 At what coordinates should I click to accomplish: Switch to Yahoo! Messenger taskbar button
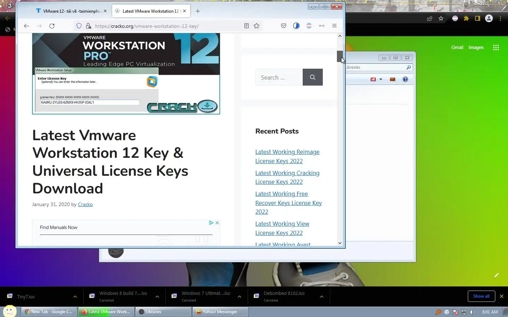(221, 312)
